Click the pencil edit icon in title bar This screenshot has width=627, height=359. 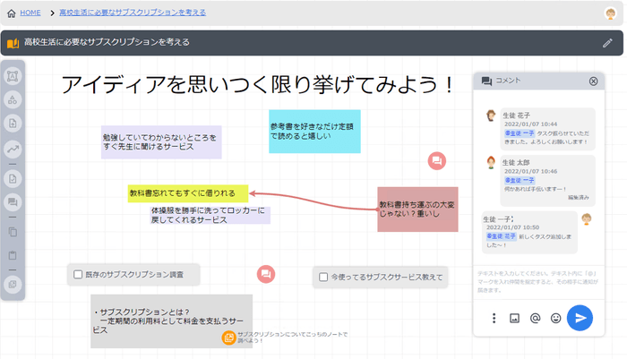coord(608,43)
